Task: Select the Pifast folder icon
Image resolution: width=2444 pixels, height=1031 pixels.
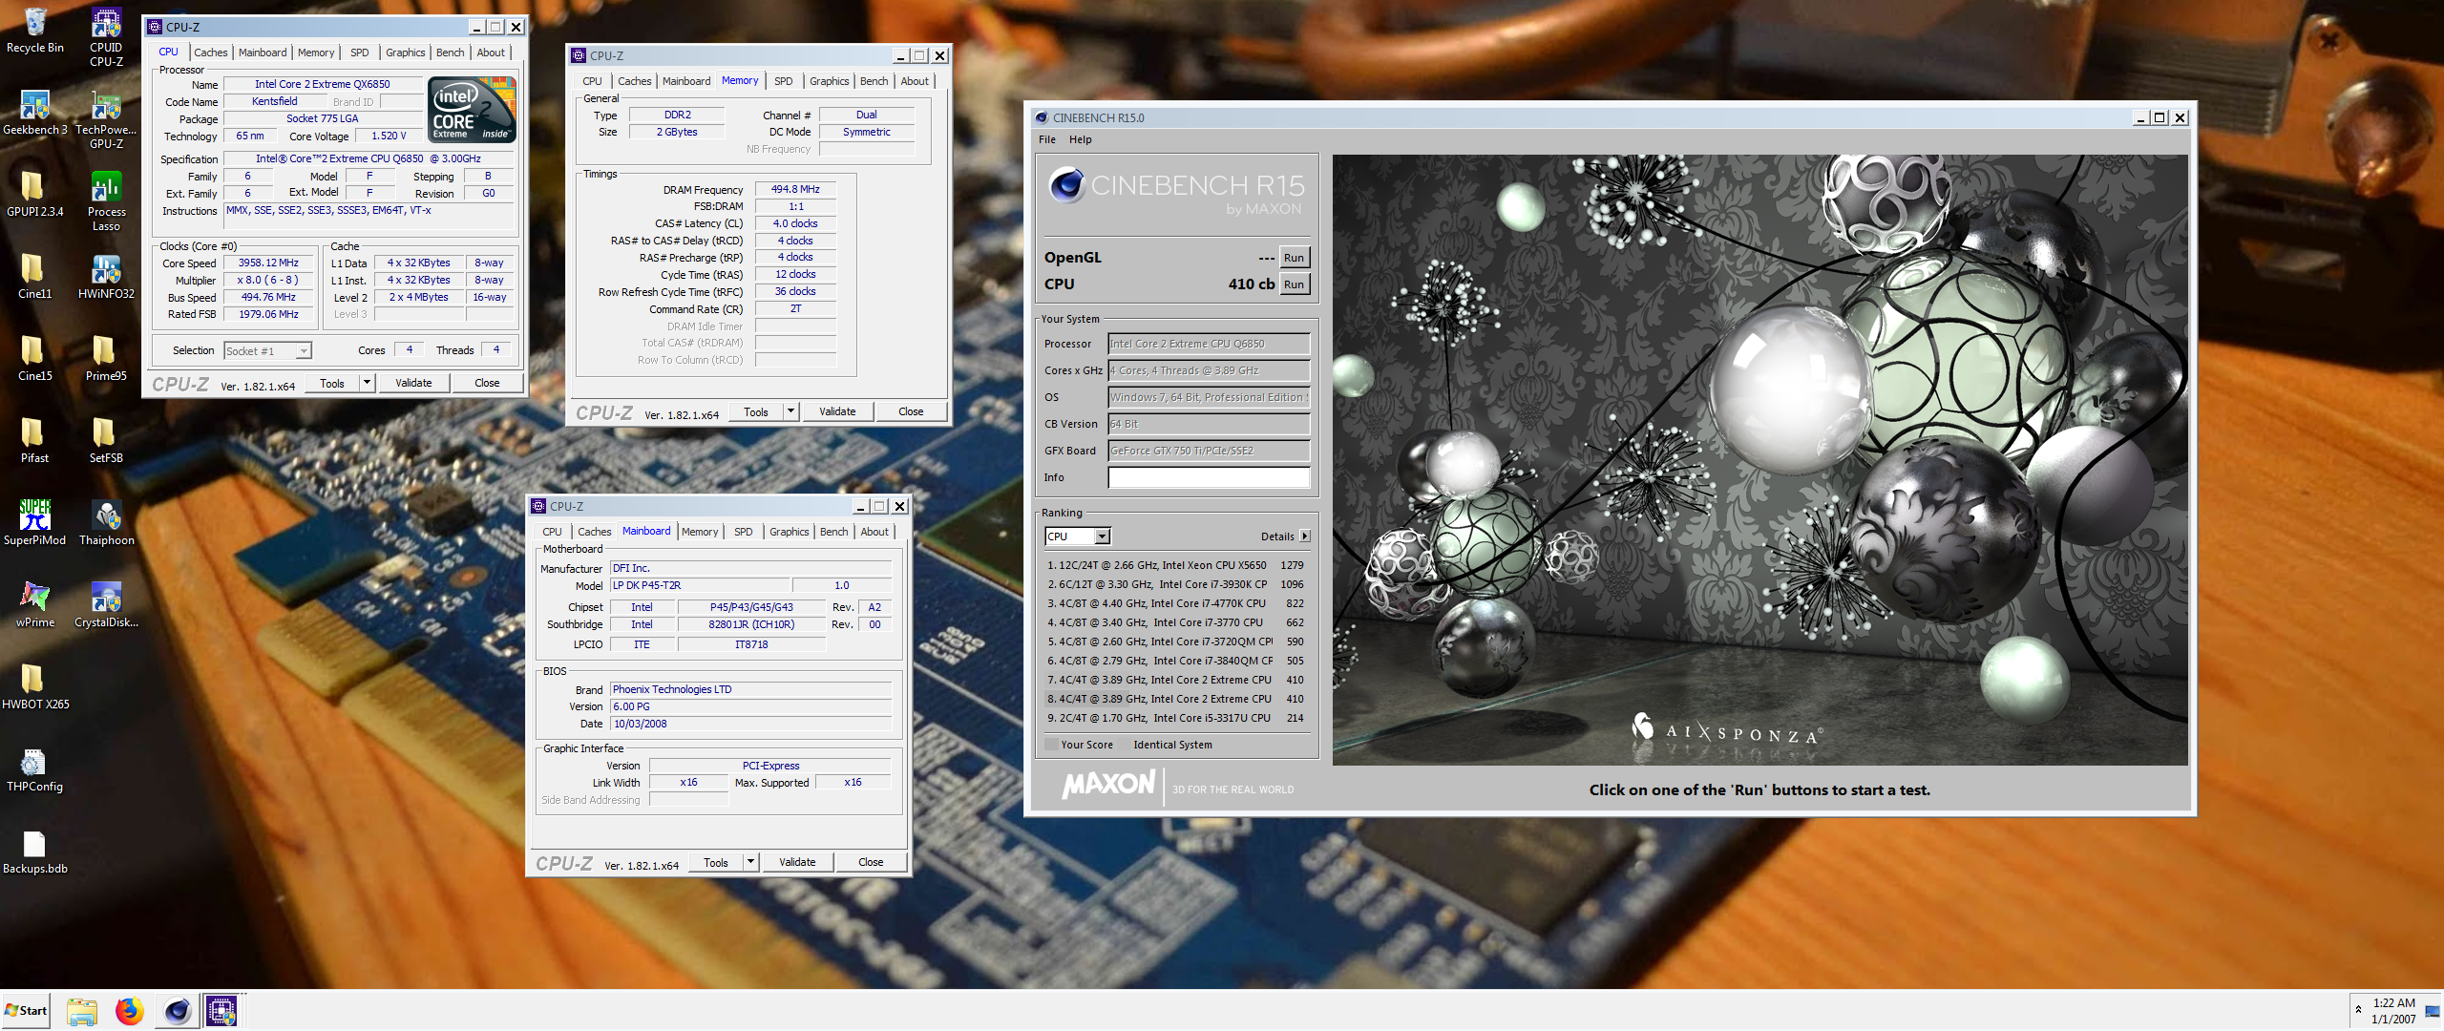Action: pyautogui.click(x=35, y=441)
